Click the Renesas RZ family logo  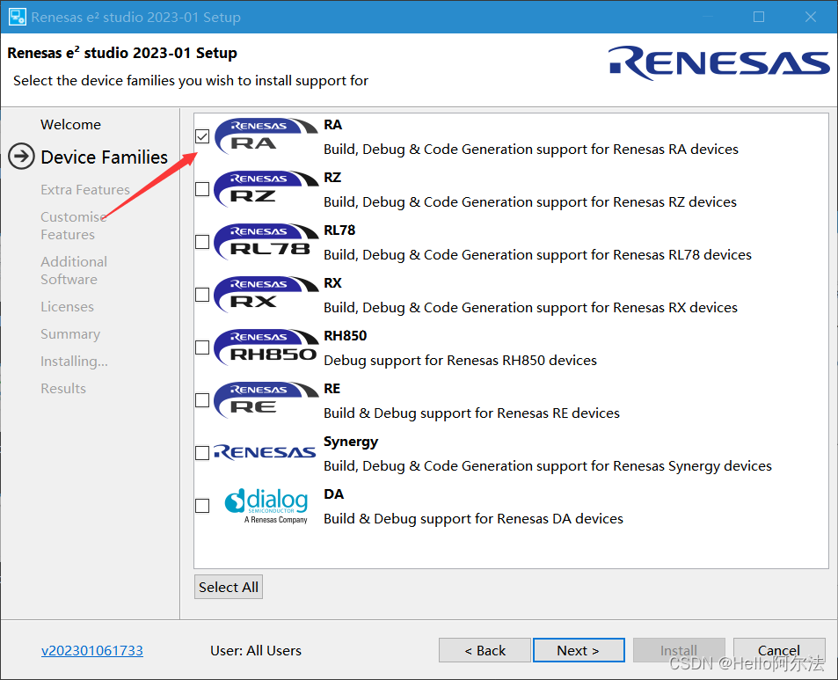tap(265, 189)
